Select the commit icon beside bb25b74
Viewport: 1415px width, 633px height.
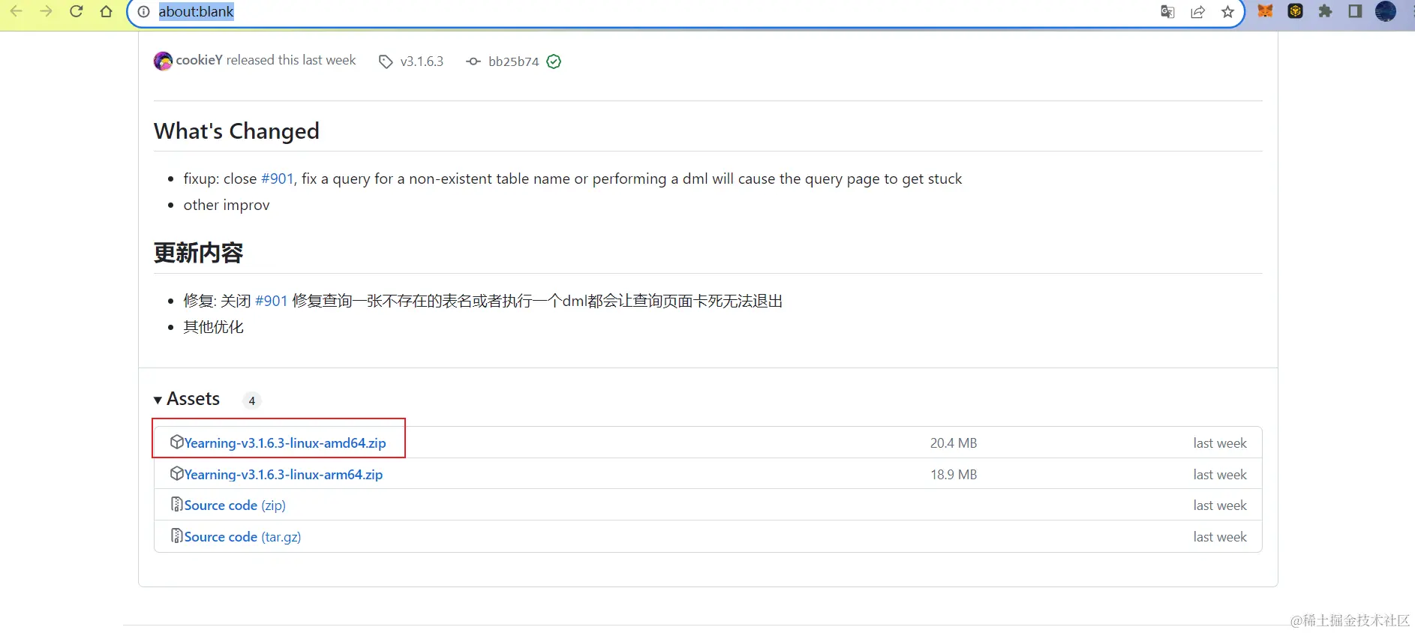(x=473, y=61)
